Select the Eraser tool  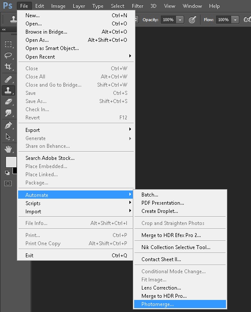pyautogui.click(x=8, y=102)
